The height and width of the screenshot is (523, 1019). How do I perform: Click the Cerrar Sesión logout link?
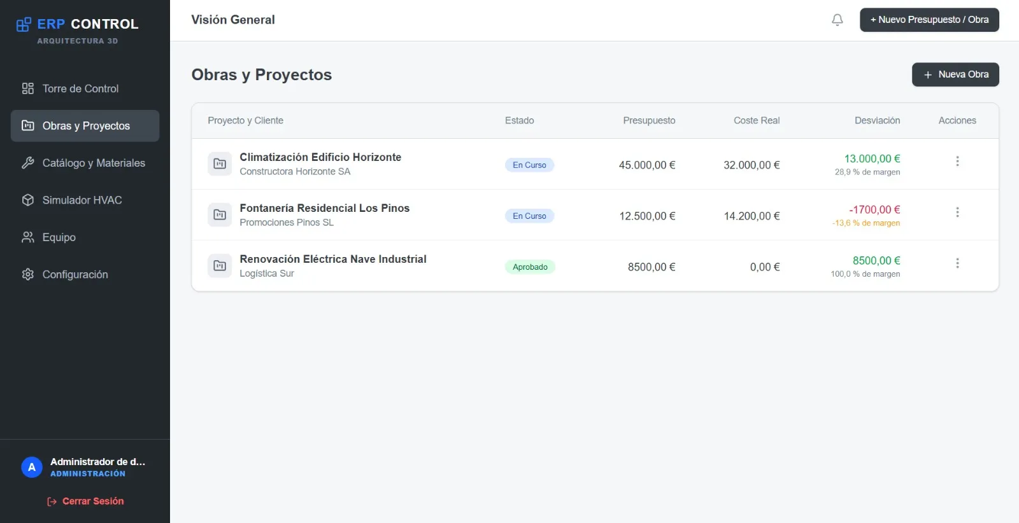click(85, 501)
